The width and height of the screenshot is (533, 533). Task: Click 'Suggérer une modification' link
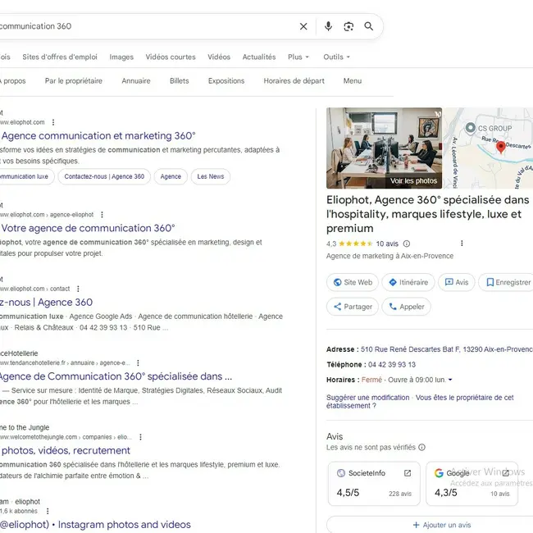click(367, 398)
